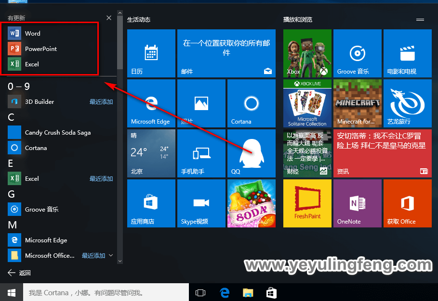
Task: Click the app list scrollbar down arrow
Action: pyautogui.click(x=120, y=261)
